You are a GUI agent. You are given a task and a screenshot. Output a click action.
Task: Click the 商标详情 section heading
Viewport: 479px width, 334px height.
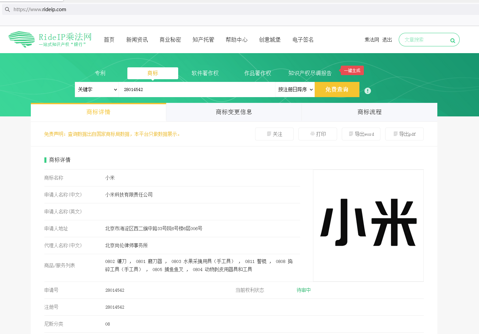[x=60, y=160]
